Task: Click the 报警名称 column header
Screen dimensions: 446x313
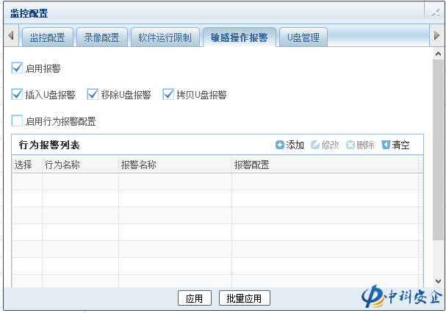Action: pos(175,165)
